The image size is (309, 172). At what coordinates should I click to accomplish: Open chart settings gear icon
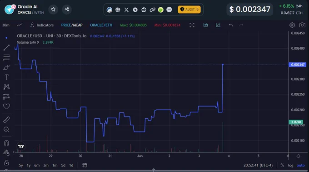tap(292, 25)
